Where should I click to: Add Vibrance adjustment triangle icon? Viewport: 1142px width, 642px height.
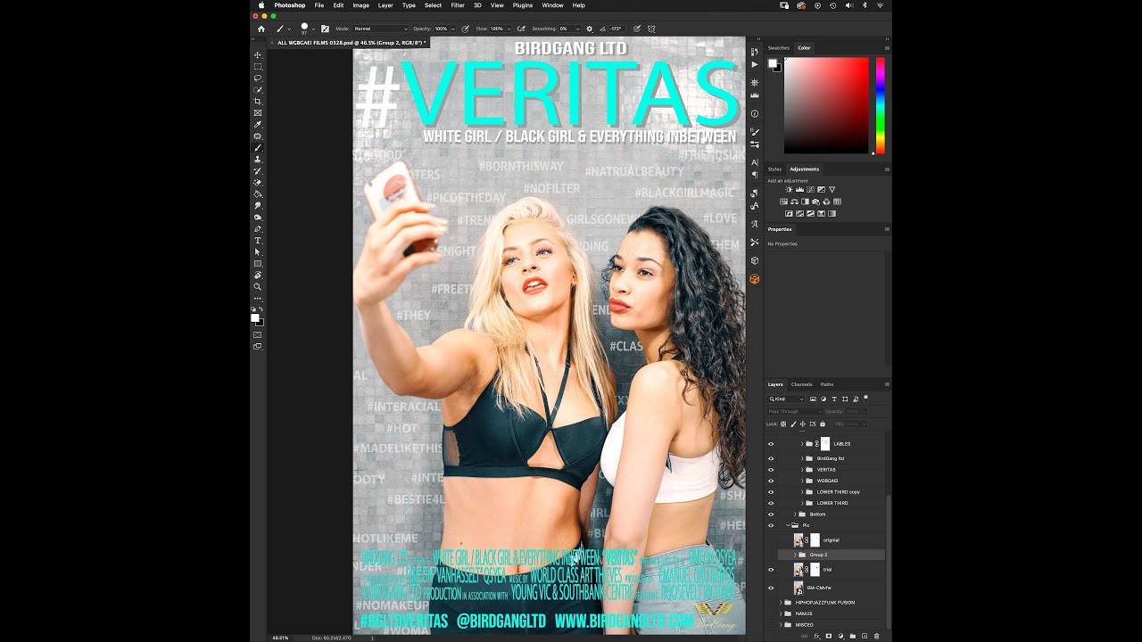[832, 190]
